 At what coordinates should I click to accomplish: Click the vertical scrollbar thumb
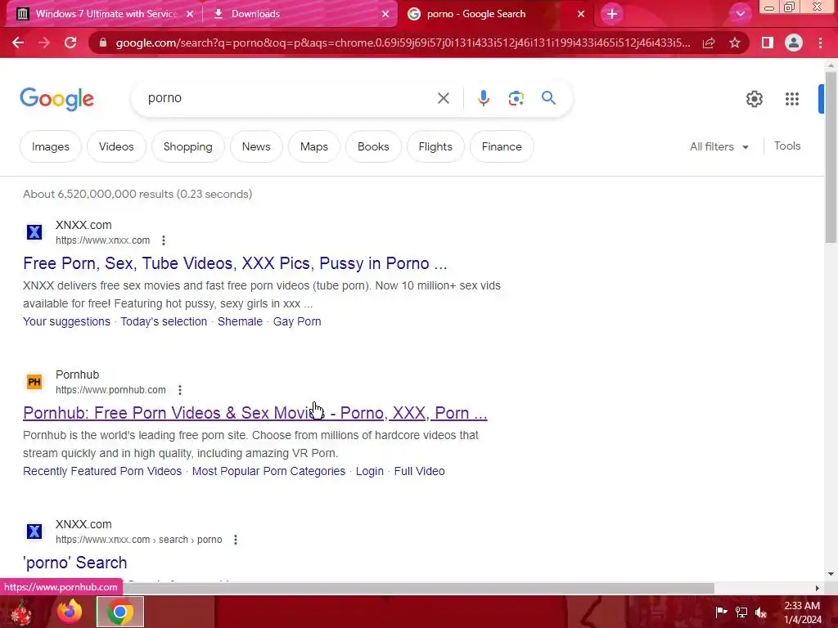831,158
